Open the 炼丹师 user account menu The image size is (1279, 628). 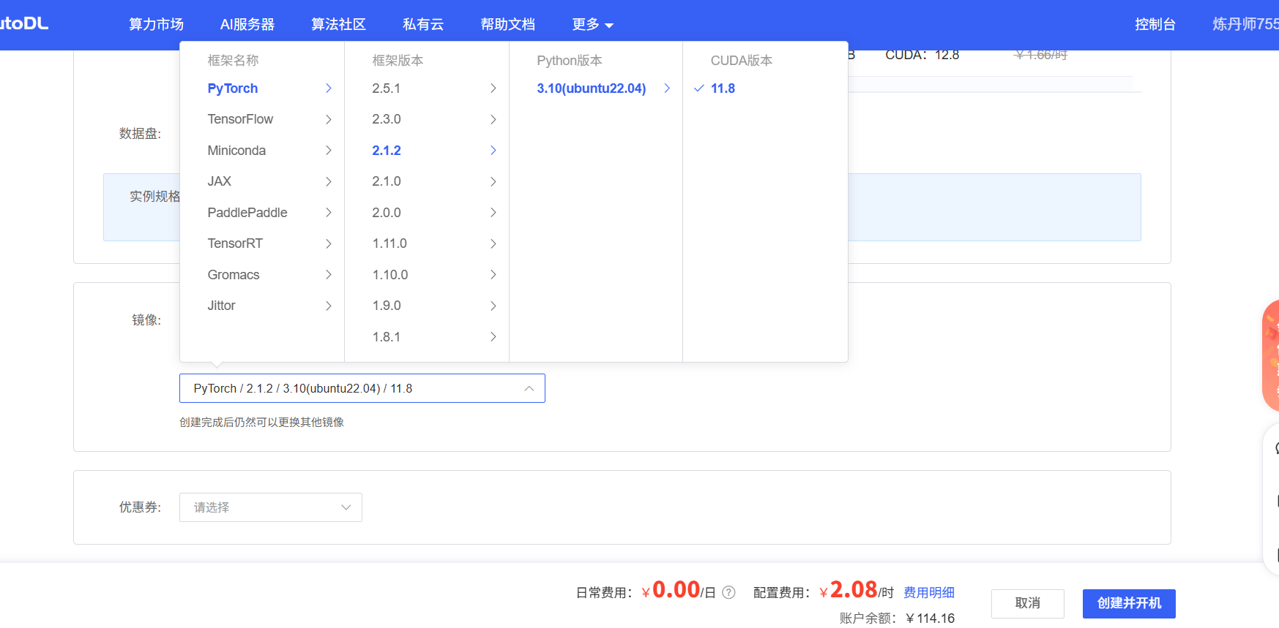pos(1245,24)
